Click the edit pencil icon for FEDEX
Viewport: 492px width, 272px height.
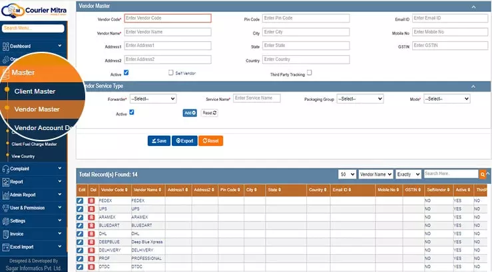coord(81,200)
